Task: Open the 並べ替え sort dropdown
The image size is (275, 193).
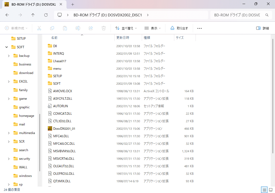Action: tap(126, 28)
